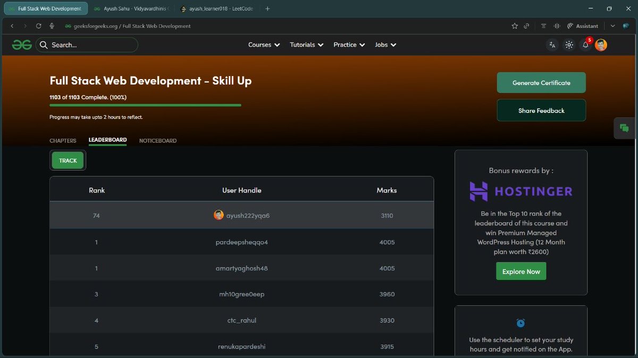Switch to the Chapters tab

click(x=63, y=141)
